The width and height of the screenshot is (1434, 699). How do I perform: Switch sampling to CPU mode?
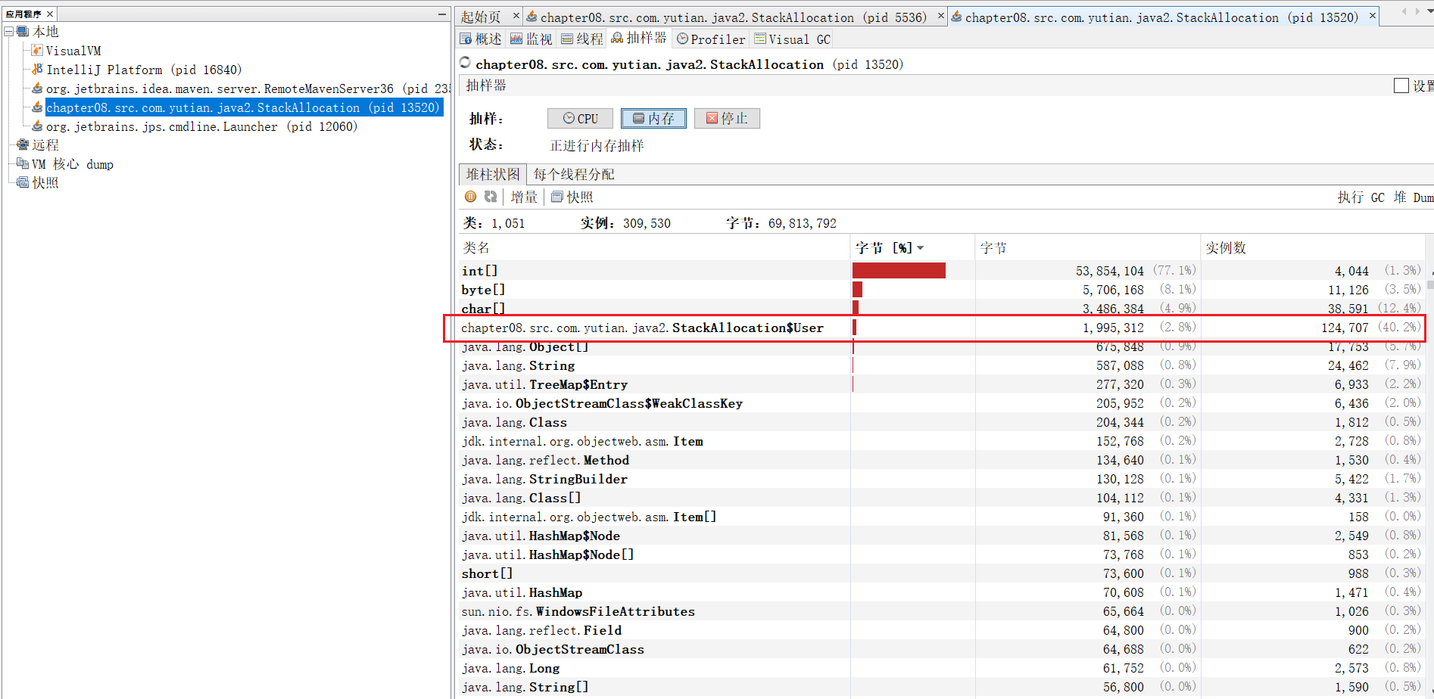pos(581,119)
